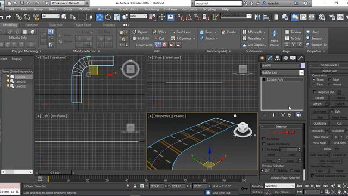Click the View Align button
The height and width of the screenshot is (196, 348).
pyautogui.click(x=319, y=143)
